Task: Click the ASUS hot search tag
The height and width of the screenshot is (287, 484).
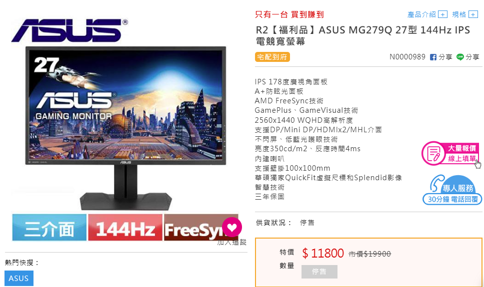Action: point(19,279)
